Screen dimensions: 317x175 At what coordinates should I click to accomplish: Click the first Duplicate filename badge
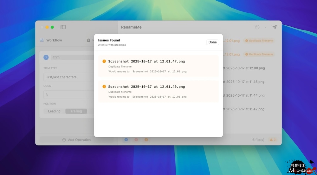click(259, 41)
